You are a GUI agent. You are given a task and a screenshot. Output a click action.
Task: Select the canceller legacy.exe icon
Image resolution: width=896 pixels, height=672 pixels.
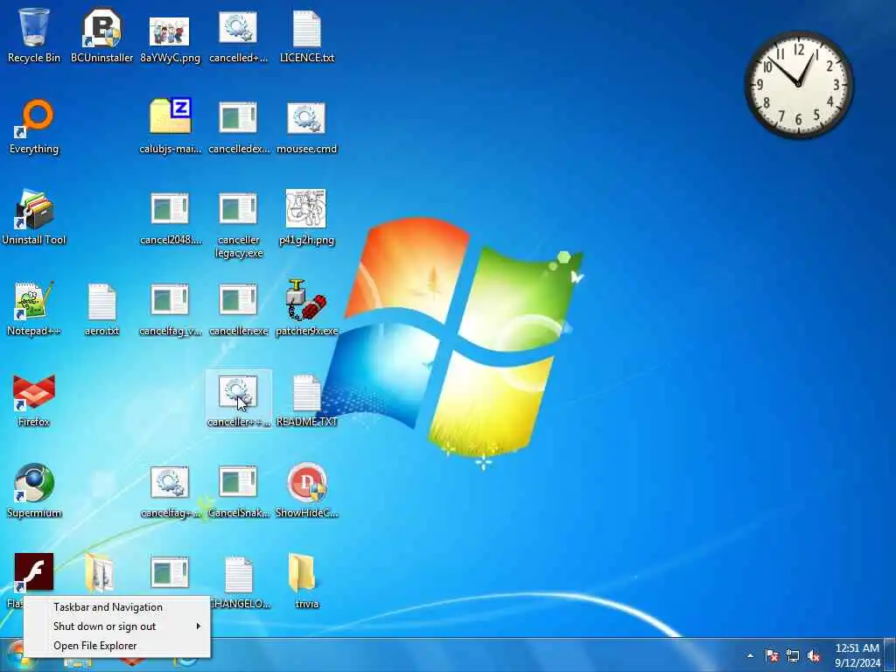(x=238, y=224)
